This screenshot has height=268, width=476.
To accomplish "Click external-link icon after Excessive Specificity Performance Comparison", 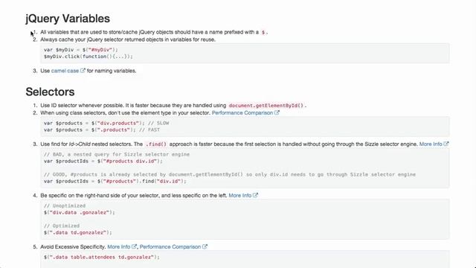I will (205, 246).
